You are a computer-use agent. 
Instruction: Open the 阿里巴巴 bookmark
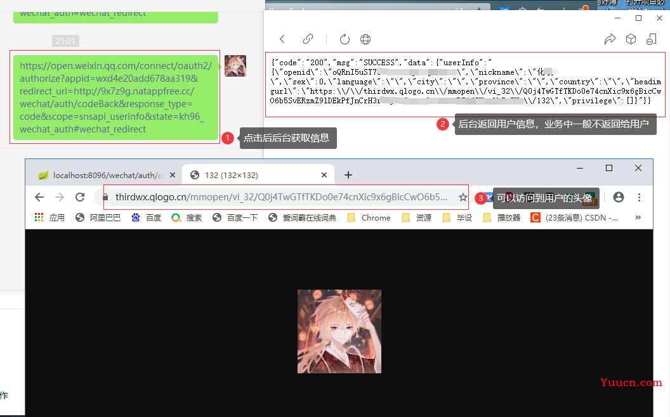click(x=98, y=217)
